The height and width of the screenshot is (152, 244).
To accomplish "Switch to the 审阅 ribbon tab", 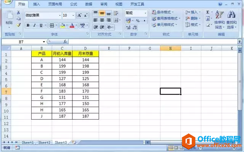I will tap(104, 4).
